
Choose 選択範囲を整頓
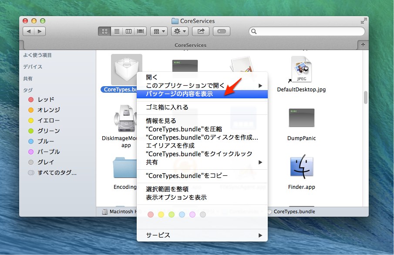(202, 189)
